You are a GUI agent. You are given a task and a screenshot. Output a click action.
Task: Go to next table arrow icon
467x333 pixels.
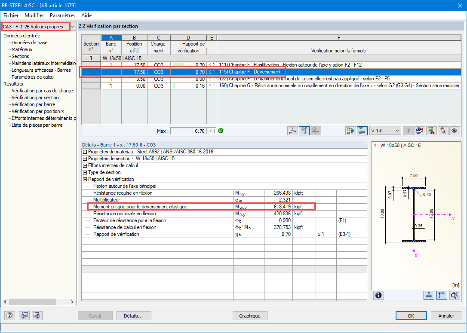click(37, 315)
